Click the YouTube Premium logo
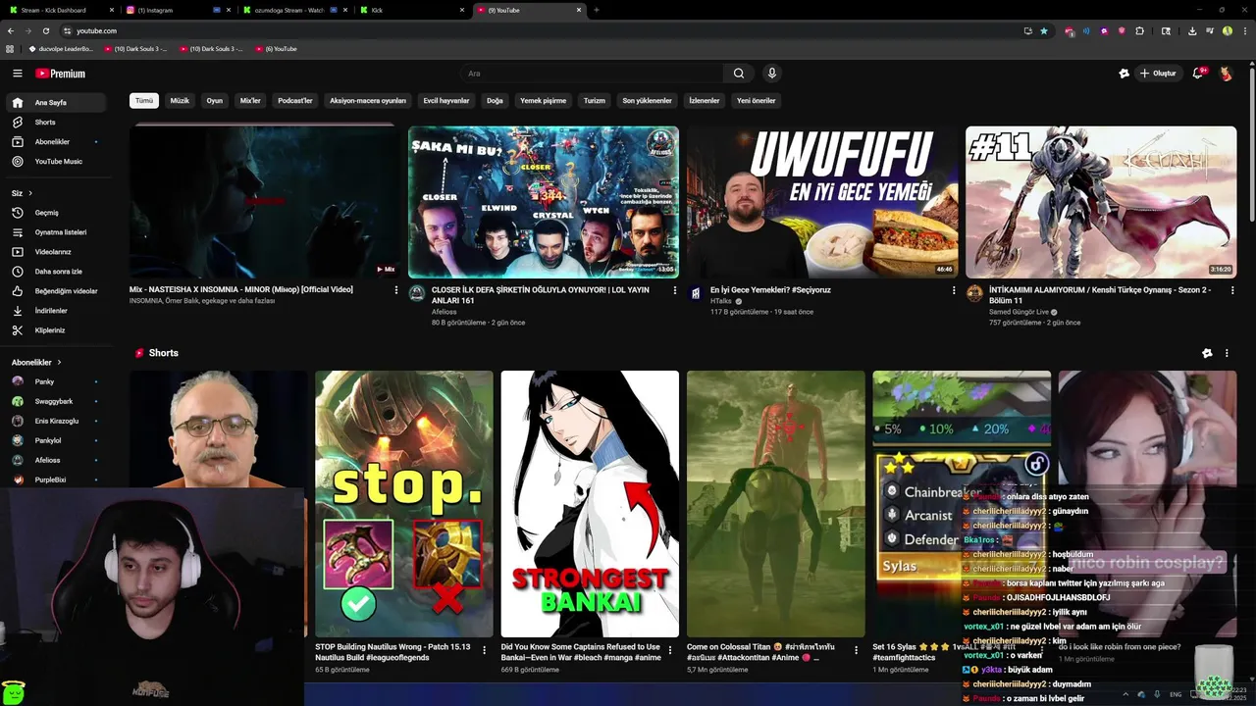1256x706 pixels. (x=61, y=74)
